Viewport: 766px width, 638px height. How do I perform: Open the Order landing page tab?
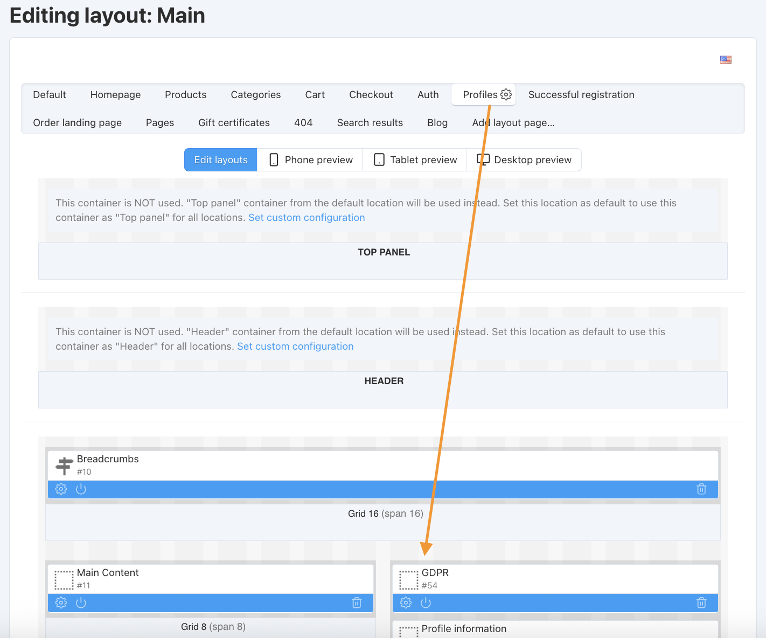78,123
